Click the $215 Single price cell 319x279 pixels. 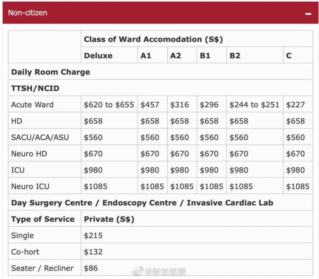[93, 236]
